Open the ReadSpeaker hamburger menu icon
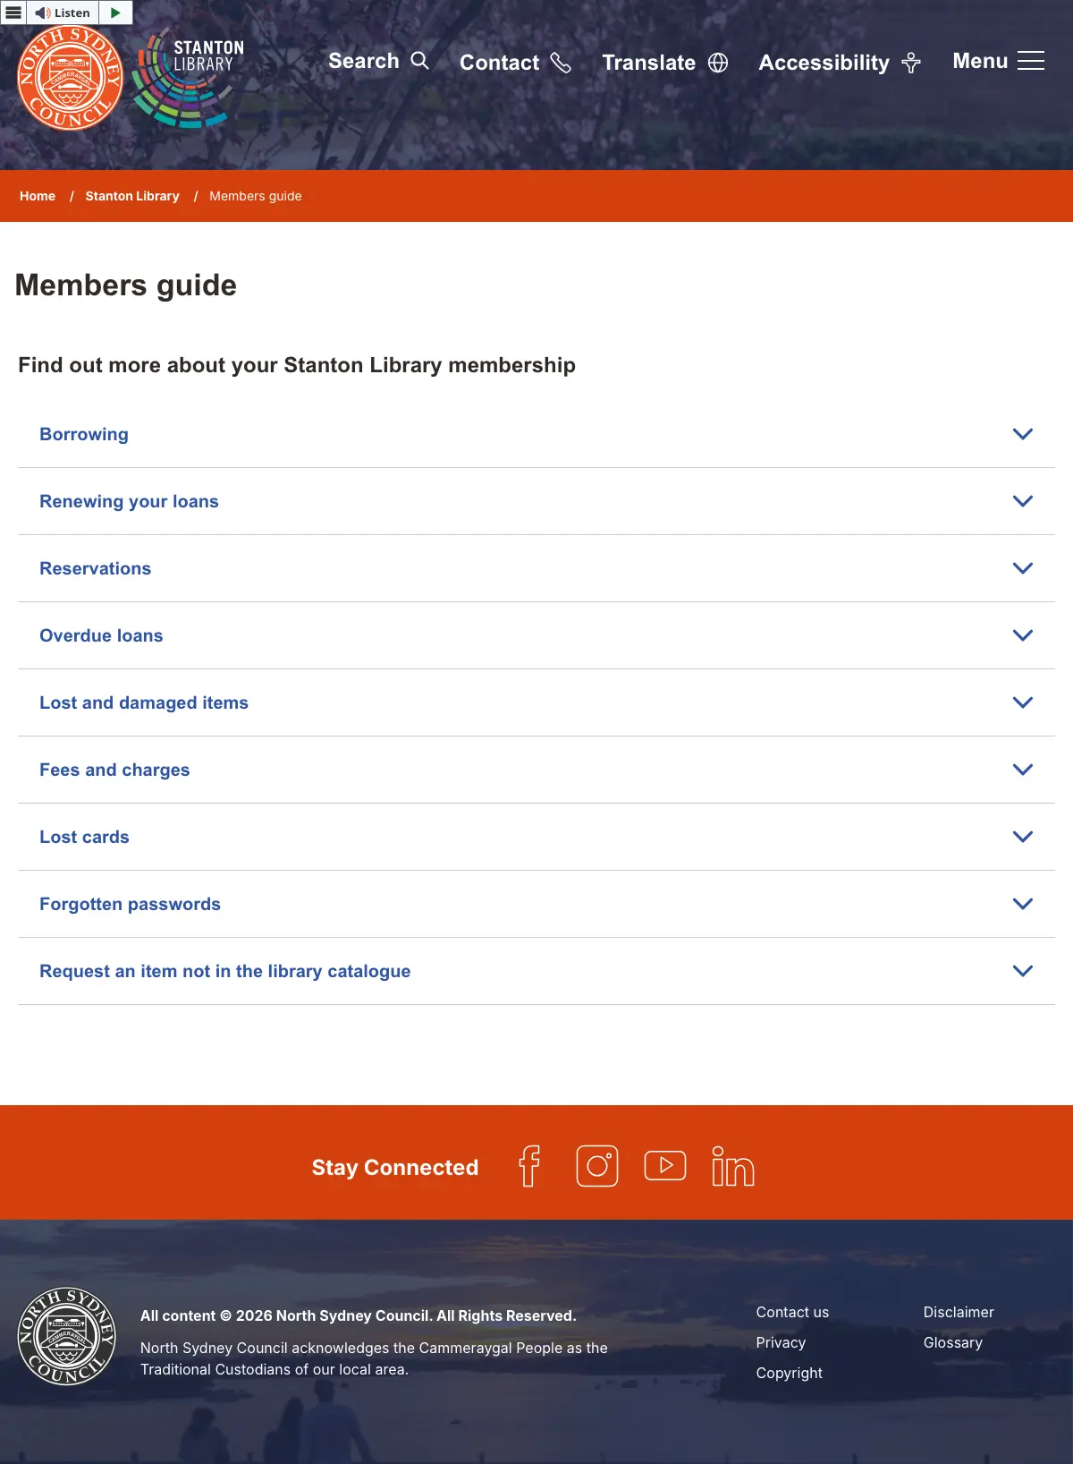The height and width of the screenshot is (1464, 1073). (x=13, y=13)
